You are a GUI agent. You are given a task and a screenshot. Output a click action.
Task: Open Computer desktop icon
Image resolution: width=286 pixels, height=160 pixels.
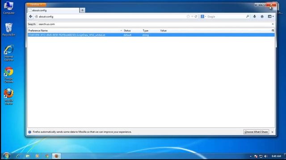pos(9,8)
